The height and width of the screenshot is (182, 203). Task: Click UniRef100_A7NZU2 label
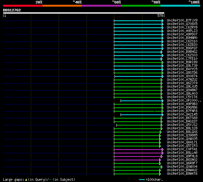click(182, 80)
